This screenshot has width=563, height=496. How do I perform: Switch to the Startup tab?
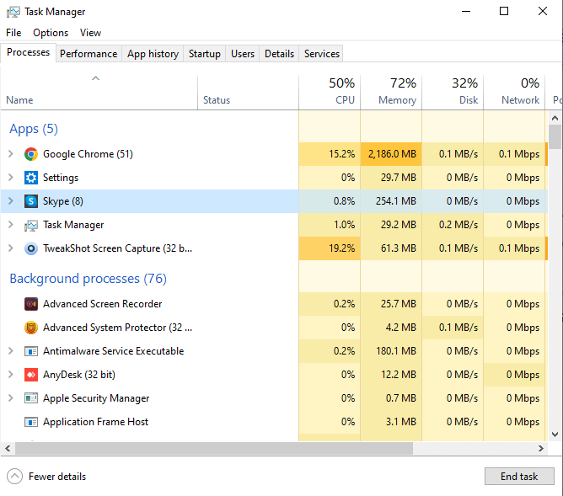205,54
